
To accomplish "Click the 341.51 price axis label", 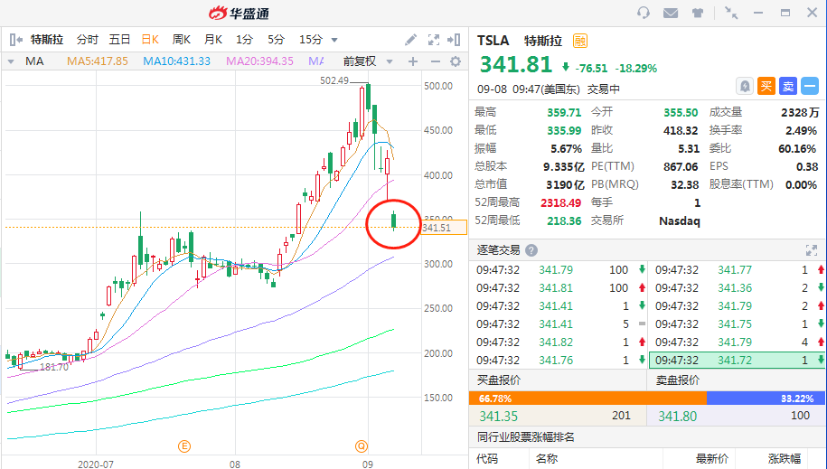I will pos(444,228).
